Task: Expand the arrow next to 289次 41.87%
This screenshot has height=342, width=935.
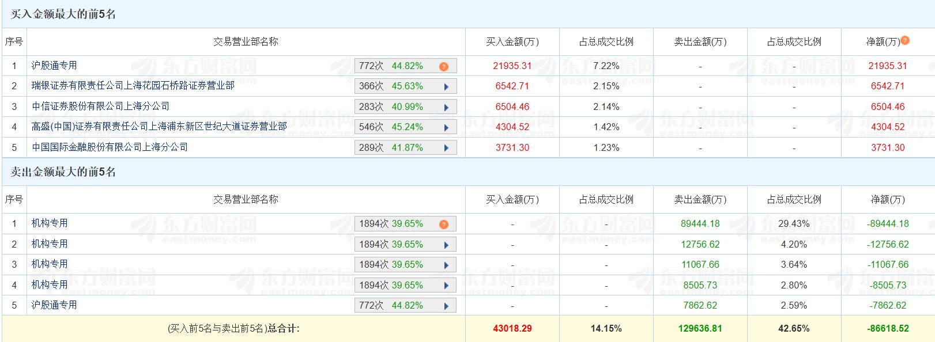Action: pos(446,148)
